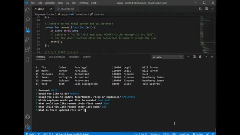Click the 'UPDATE' answer in the terminal
240x135 pixels.
tap(75, 94)
